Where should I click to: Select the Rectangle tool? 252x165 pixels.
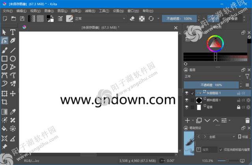tap(4, 59)
